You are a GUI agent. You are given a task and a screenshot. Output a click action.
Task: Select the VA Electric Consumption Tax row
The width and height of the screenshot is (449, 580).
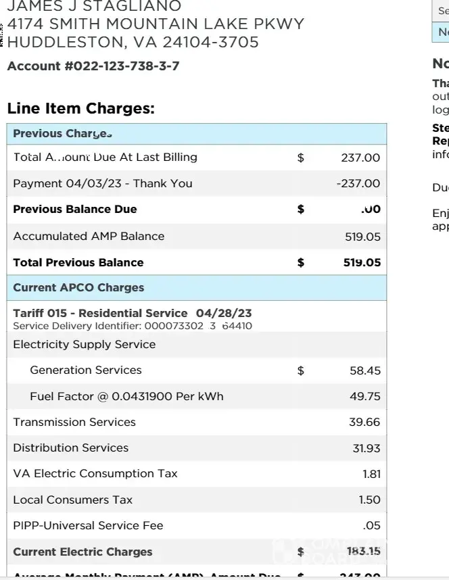(95, 474)
